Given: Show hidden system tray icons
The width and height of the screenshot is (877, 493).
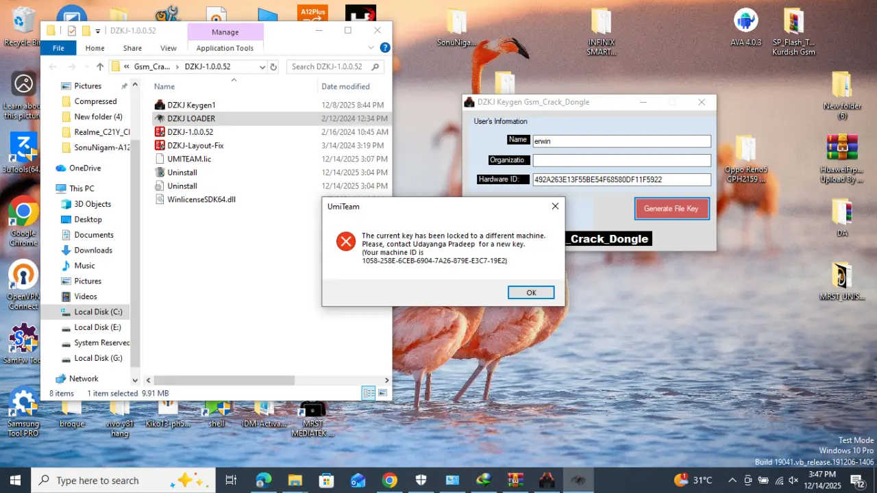Looking at the screenshot, I should click(732, 480).
